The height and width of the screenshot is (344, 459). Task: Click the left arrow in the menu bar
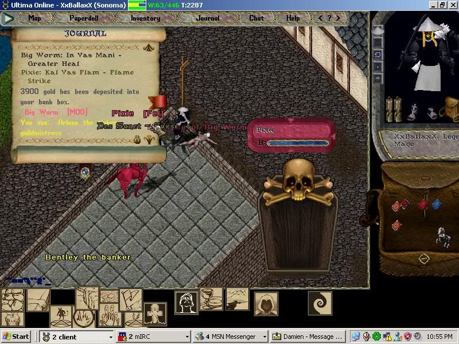pyautogui.click(x=321, y=18)
